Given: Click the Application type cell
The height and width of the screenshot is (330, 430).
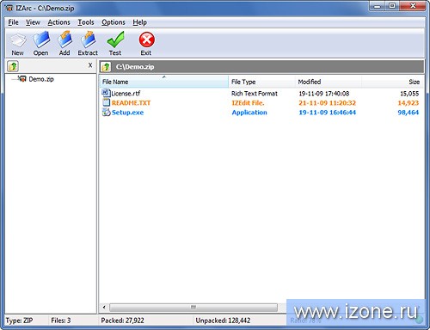Looking at the screenshot, I should coord(249,113).
